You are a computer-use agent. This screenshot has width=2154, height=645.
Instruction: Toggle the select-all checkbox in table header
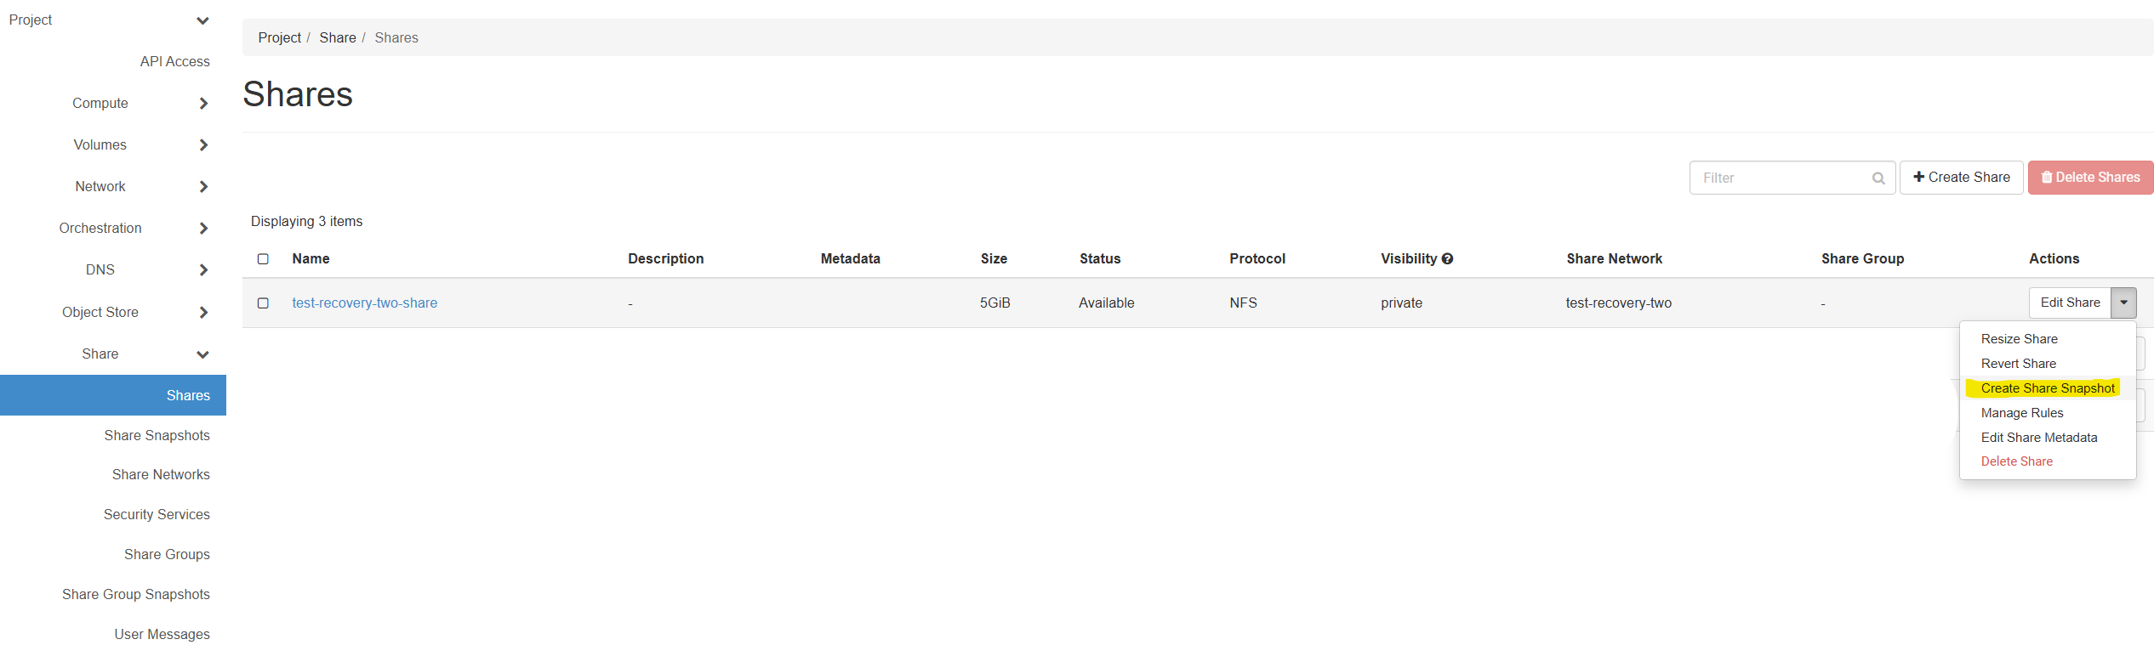pyautogui.click(x=263, y=259)
